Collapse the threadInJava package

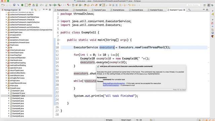click(6, 88)
